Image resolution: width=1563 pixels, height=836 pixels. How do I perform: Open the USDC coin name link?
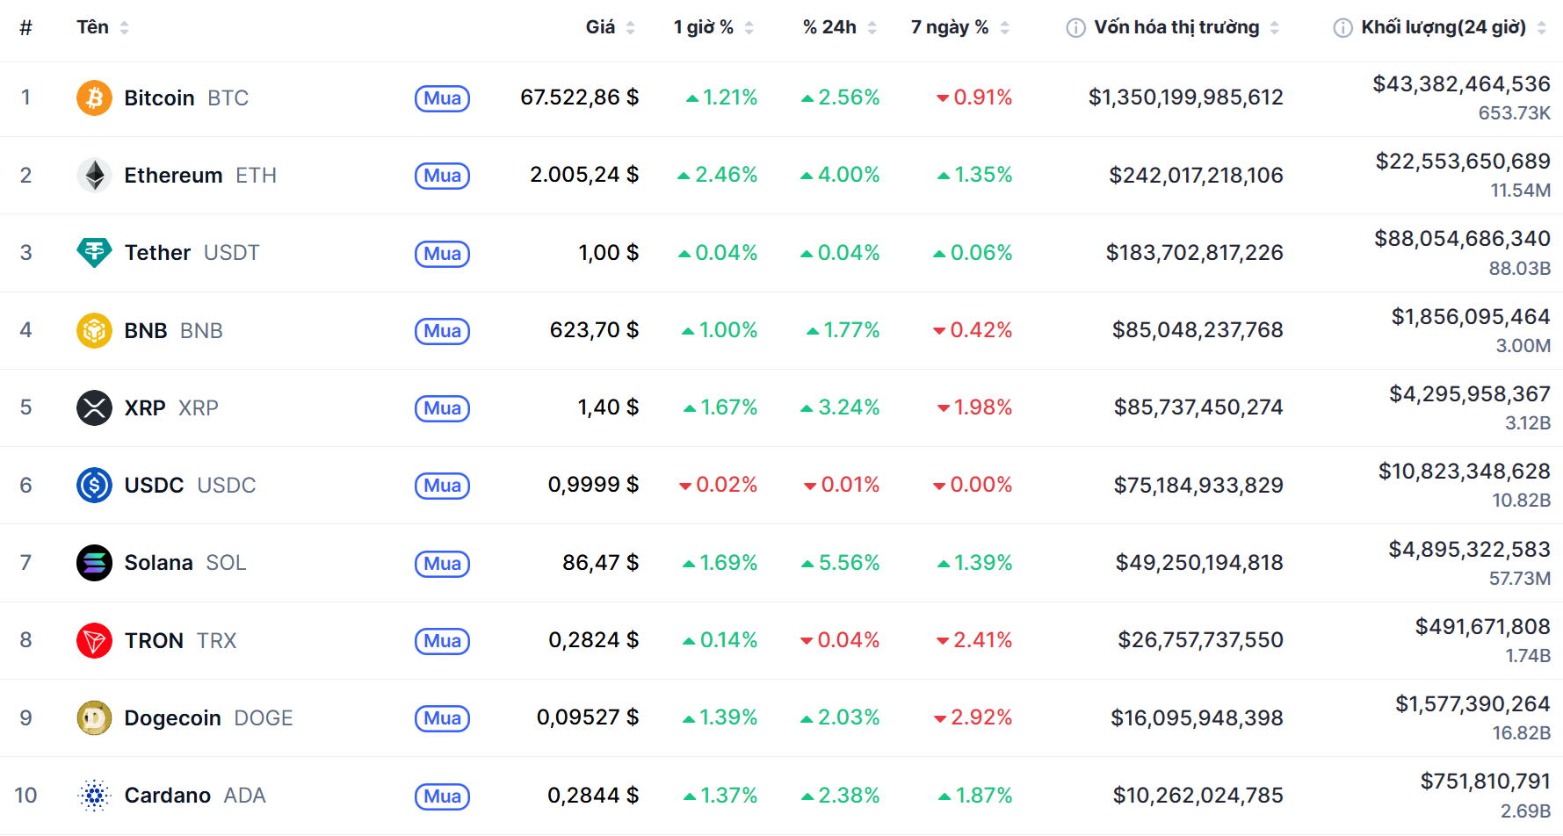point(154,486)
